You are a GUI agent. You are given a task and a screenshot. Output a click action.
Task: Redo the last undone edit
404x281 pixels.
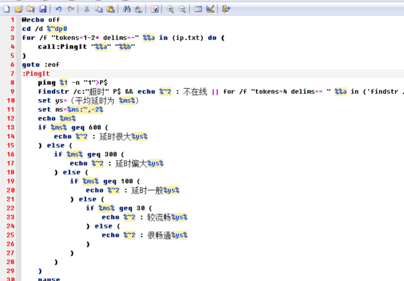point(71,9)
